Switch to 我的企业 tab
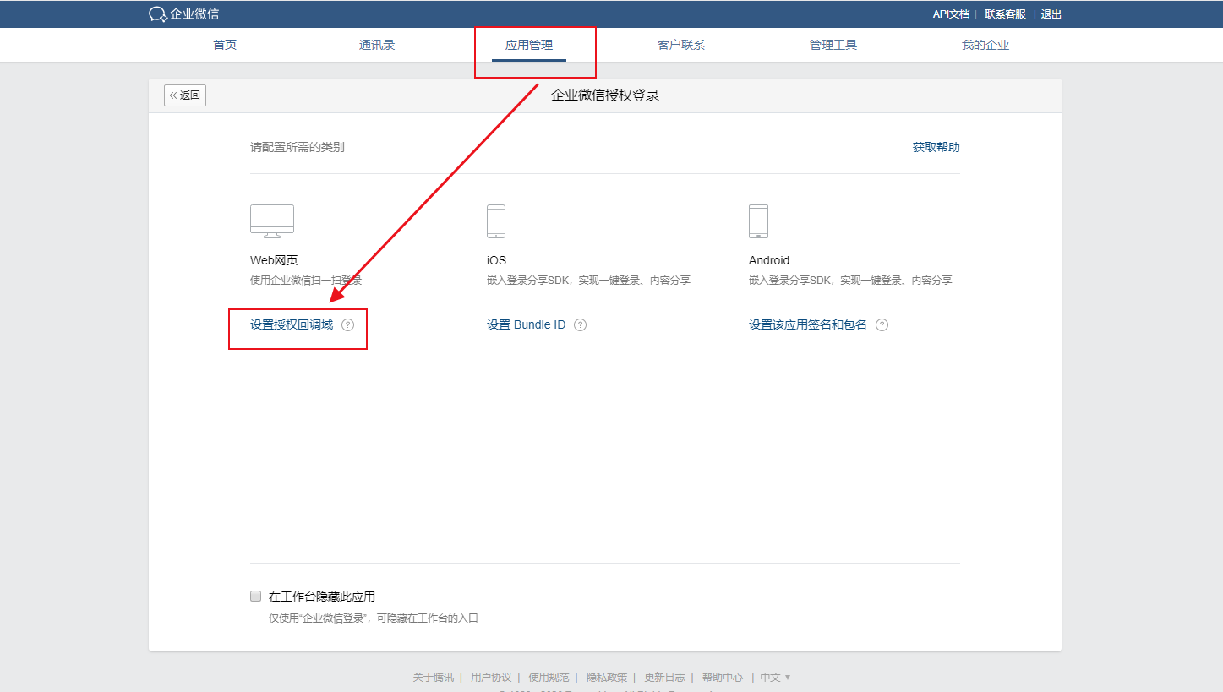The image size is (1223, 692). point(985,45)
